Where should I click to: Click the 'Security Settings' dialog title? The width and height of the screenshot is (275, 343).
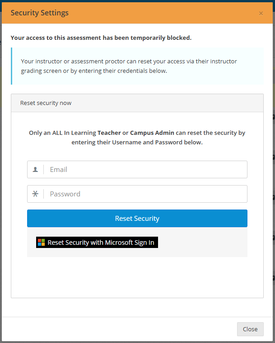pyautogui.click(x=39, y=13)
